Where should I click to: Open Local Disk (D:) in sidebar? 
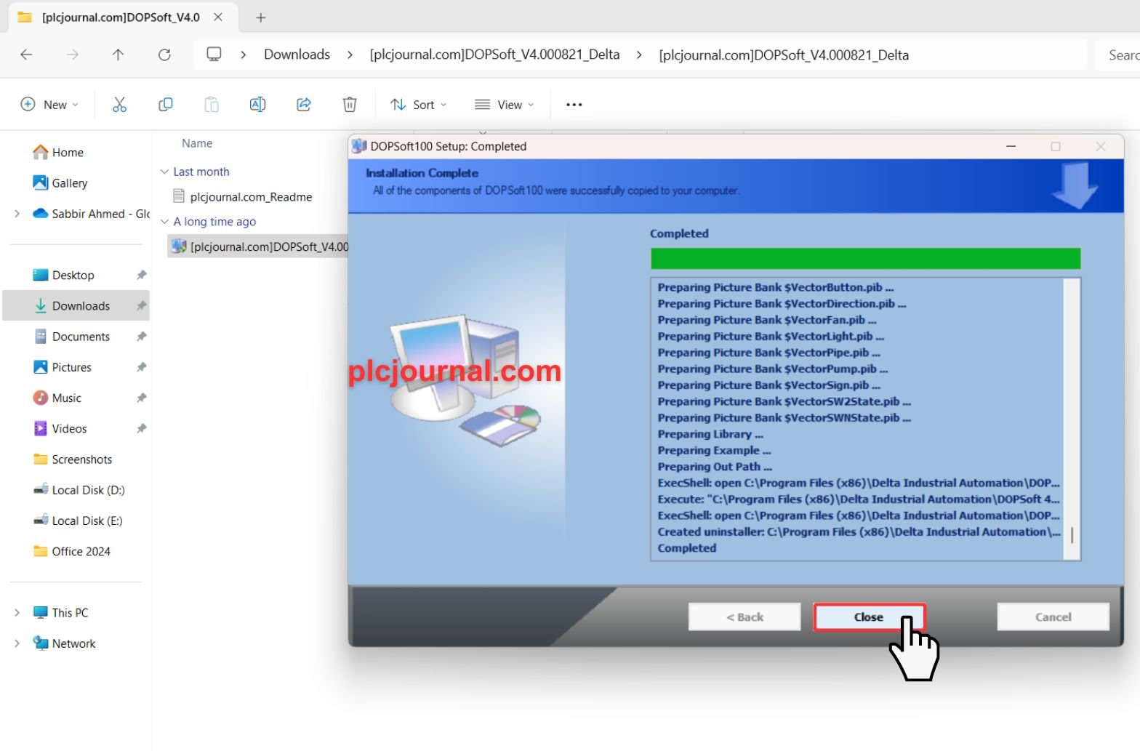[x=79, y=490]
